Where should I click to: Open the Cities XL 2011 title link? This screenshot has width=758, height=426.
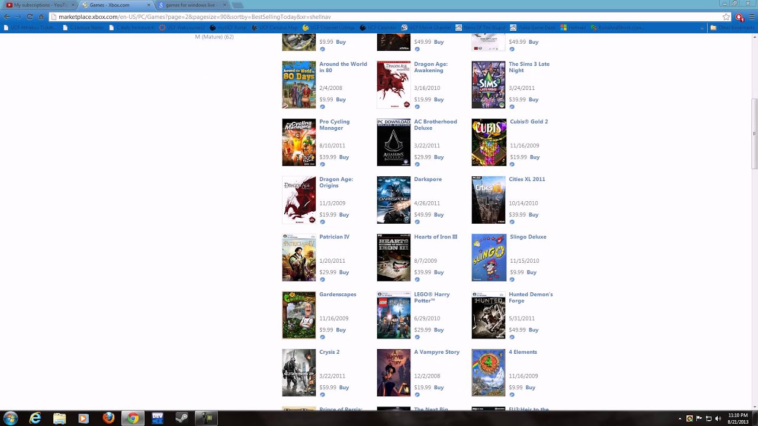[526, 179]
